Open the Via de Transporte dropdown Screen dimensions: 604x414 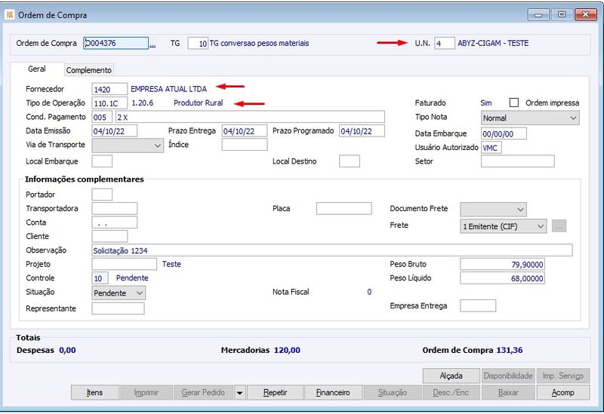(128, 146)
